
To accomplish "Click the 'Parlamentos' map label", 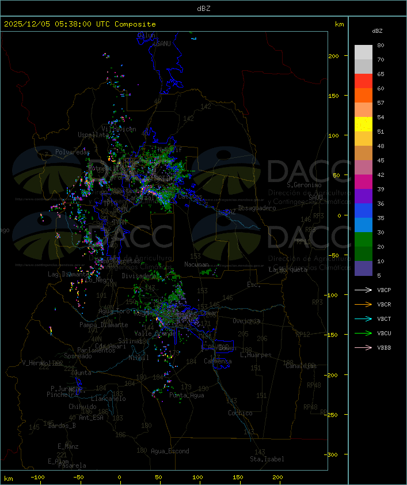I will click(96, 350).
